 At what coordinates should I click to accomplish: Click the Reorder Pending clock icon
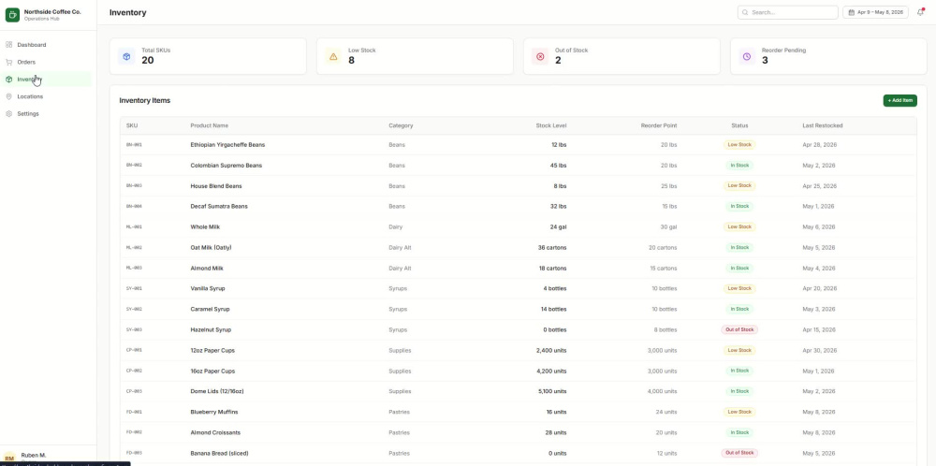point(747,57)
